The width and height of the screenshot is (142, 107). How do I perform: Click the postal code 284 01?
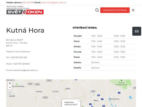coord(9,46)
